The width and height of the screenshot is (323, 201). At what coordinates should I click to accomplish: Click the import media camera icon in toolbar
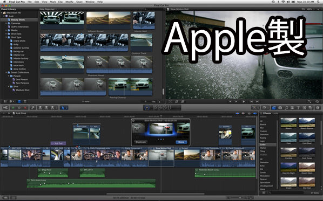5,108
